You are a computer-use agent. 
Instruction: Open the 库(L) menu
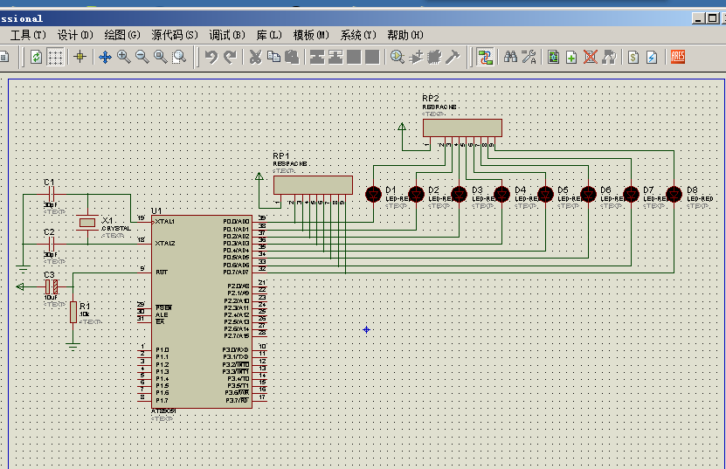(x=269, y=35)
